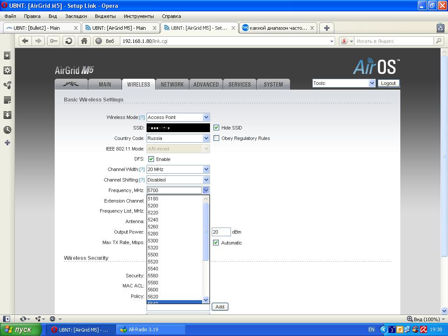Toggle the Hide SSID checkbox

(x=216, y=128)
